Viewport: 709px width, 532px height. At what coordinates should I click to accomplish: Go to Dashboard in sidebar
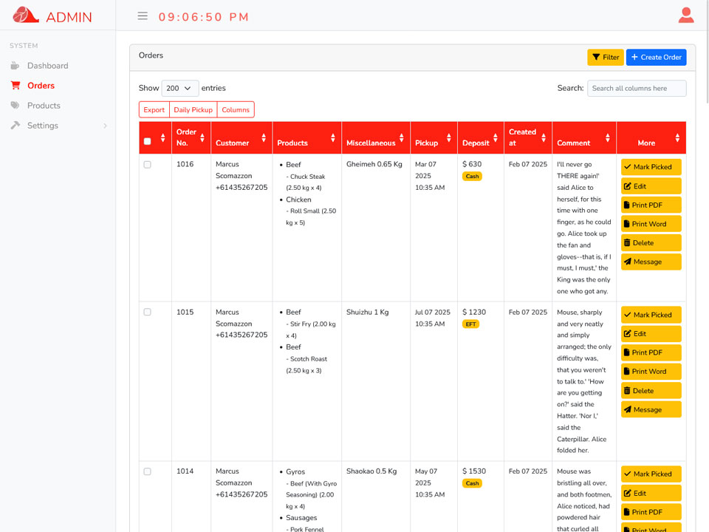tap(47, 66)
